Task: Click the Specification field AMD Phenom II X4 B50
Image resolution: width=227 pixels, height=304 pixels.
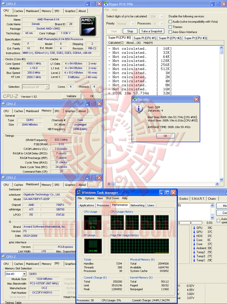Action: [60, 39]
